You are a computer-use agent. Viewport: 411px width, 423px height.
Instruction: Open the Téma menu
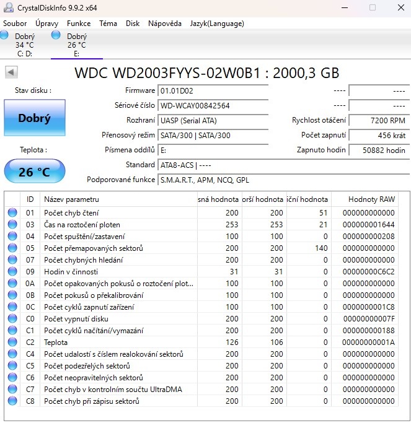tap(108, 24)
